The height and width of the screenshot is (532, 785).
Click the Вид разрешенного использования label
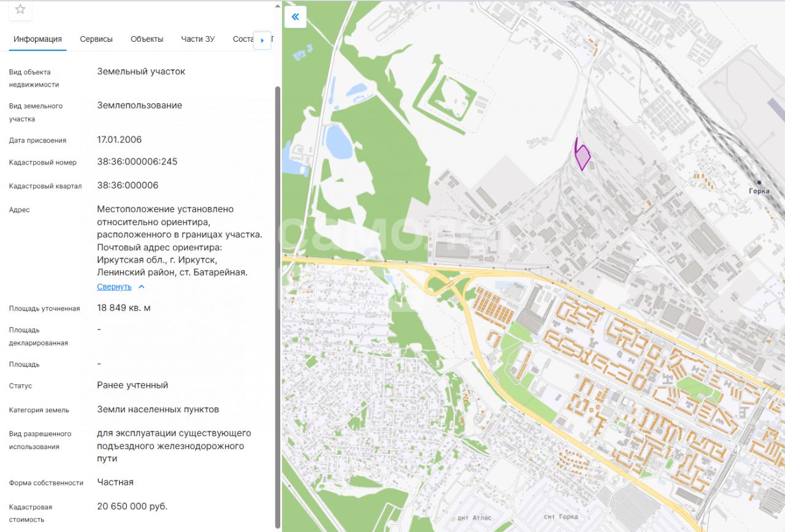click(x=40, y=440)
